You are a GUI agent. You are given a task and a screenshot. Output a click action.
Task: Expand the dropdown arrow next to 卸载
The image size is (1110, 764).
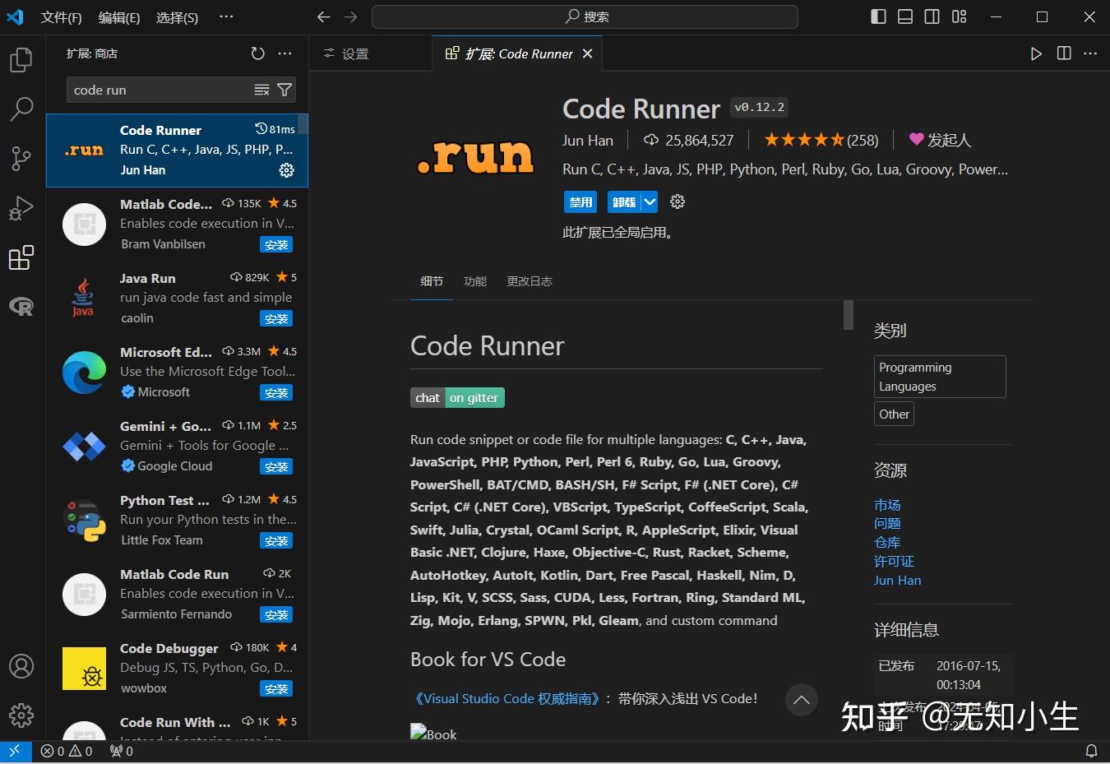click(x=649, y=201)
